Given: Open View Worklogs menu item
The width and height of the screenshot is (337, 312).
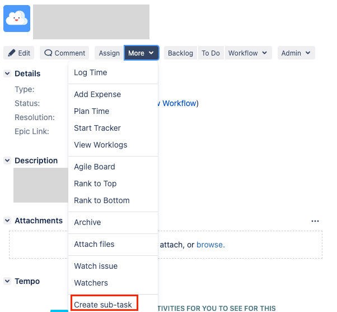Looking at the screenshot, I should tap(113, 145).
